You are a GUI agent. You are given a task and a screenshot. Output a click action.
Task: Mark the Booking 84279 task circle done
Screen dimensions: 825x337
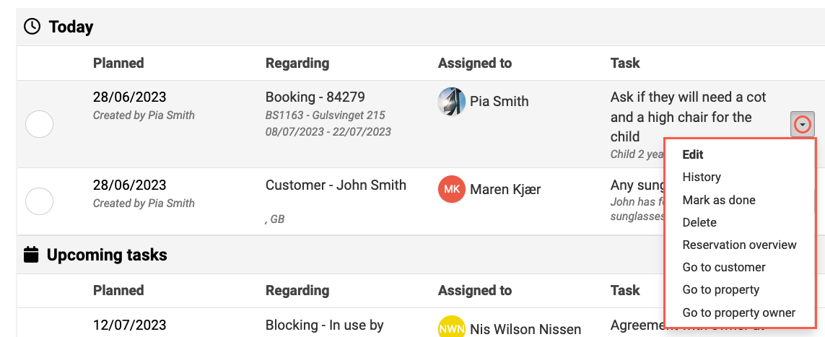[x=40, y=125]
